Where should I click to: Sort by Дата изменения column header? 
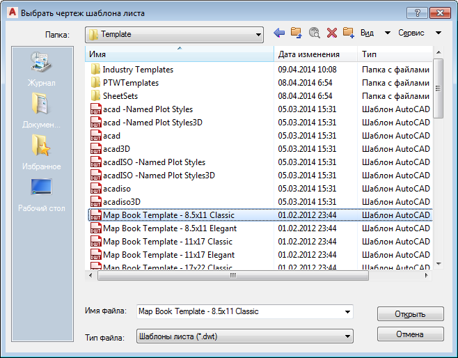click(x=316, y=54)
